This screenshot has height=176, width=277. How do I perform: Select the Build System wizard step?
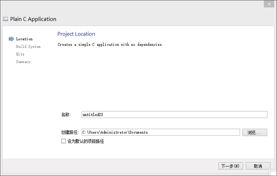[28, 46]
